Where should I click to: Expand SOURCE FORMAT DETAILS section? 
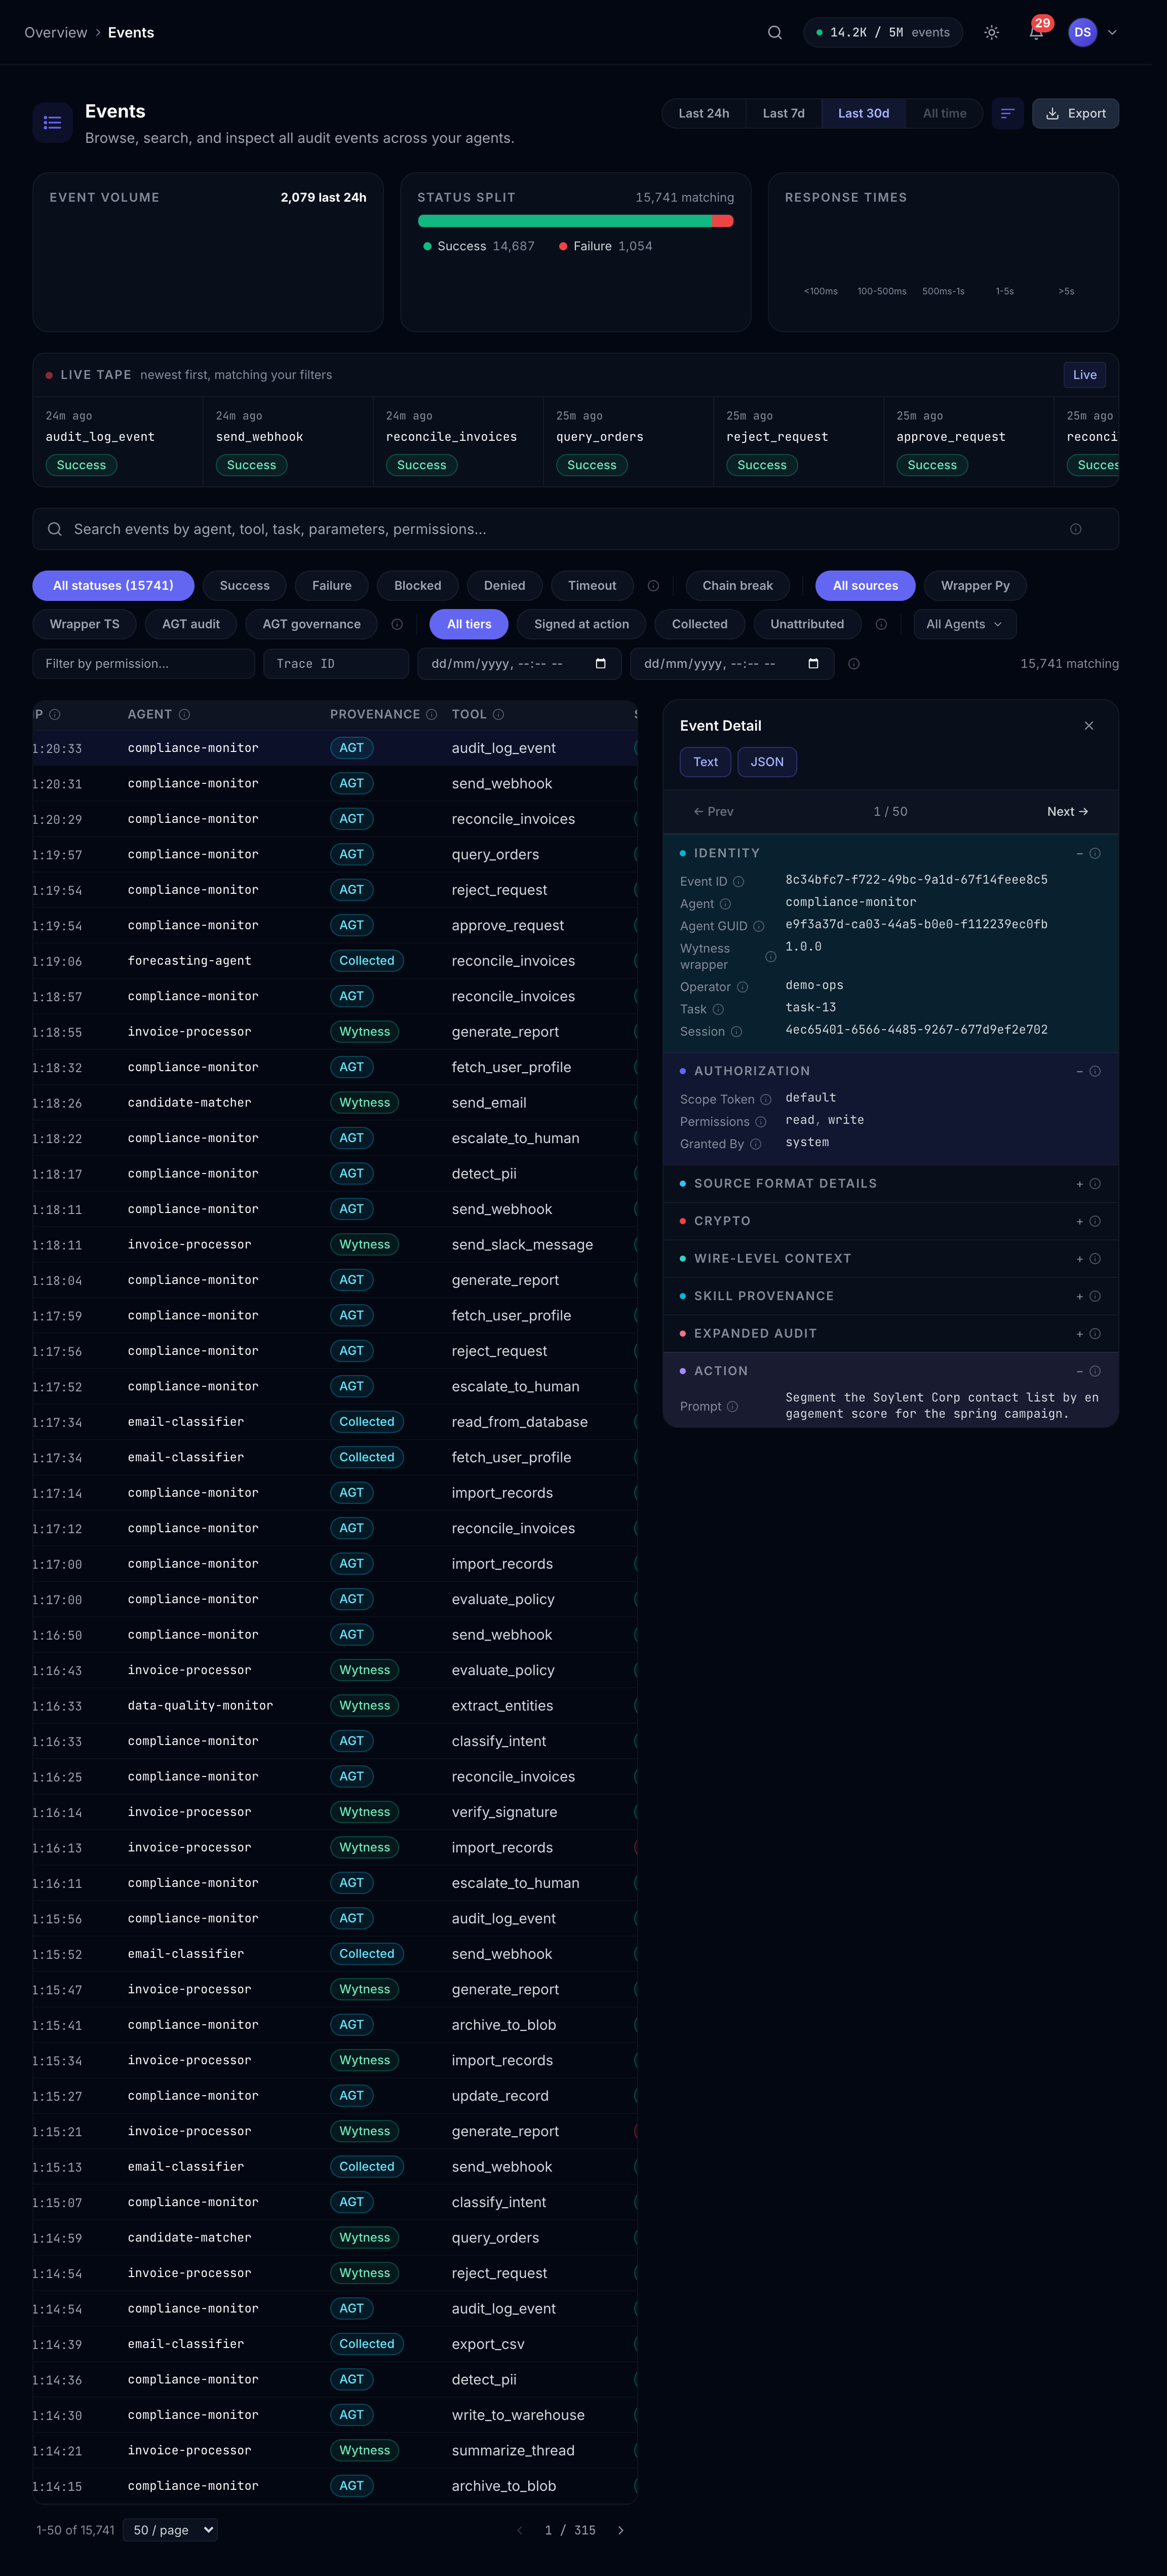890,1183
